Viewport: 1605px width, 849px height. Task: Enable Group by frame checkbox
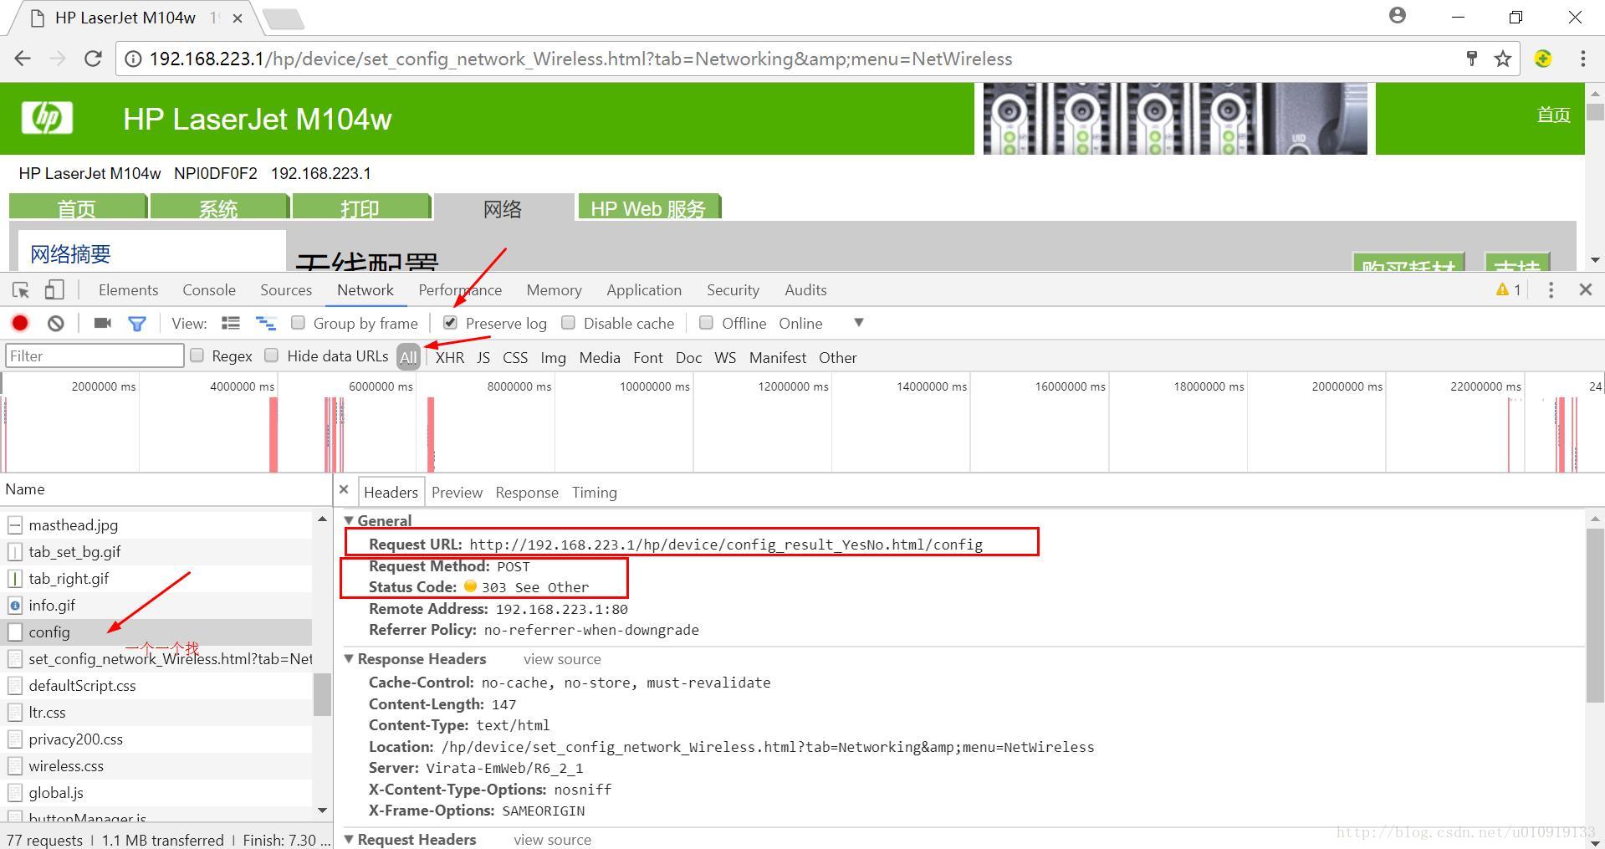point(298,322)
